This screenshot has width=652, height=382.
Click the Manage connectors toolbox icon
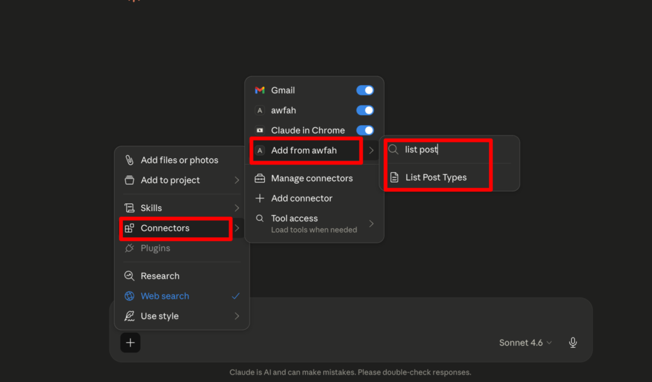click(x=260, y=178)
